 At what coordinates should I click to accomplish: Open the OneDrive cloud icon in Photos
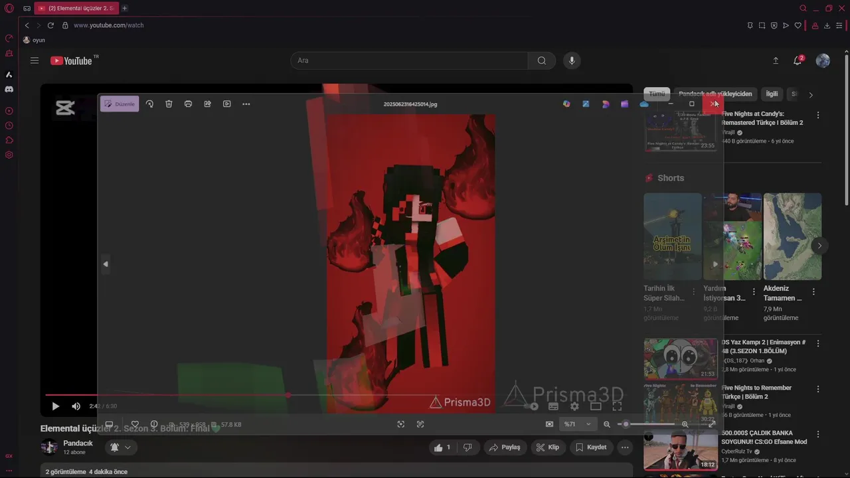643,104
